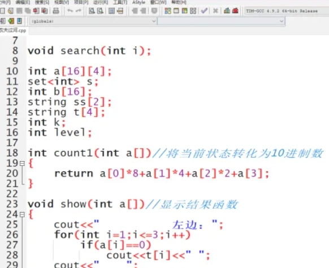Screen dimensions: 329x268
Task: Open the AStyle menu
Action: [138, 2]
